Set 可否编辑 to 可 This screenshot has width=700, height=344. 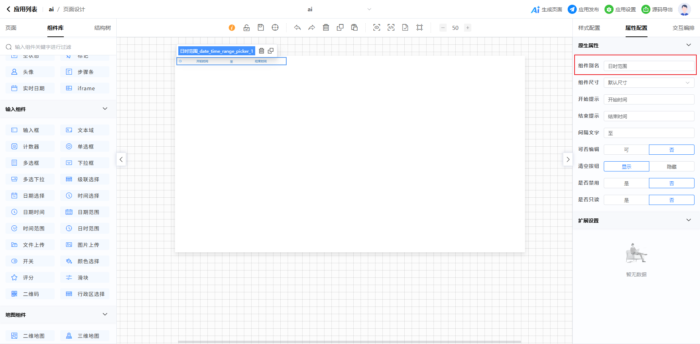[x=626, y=150]
